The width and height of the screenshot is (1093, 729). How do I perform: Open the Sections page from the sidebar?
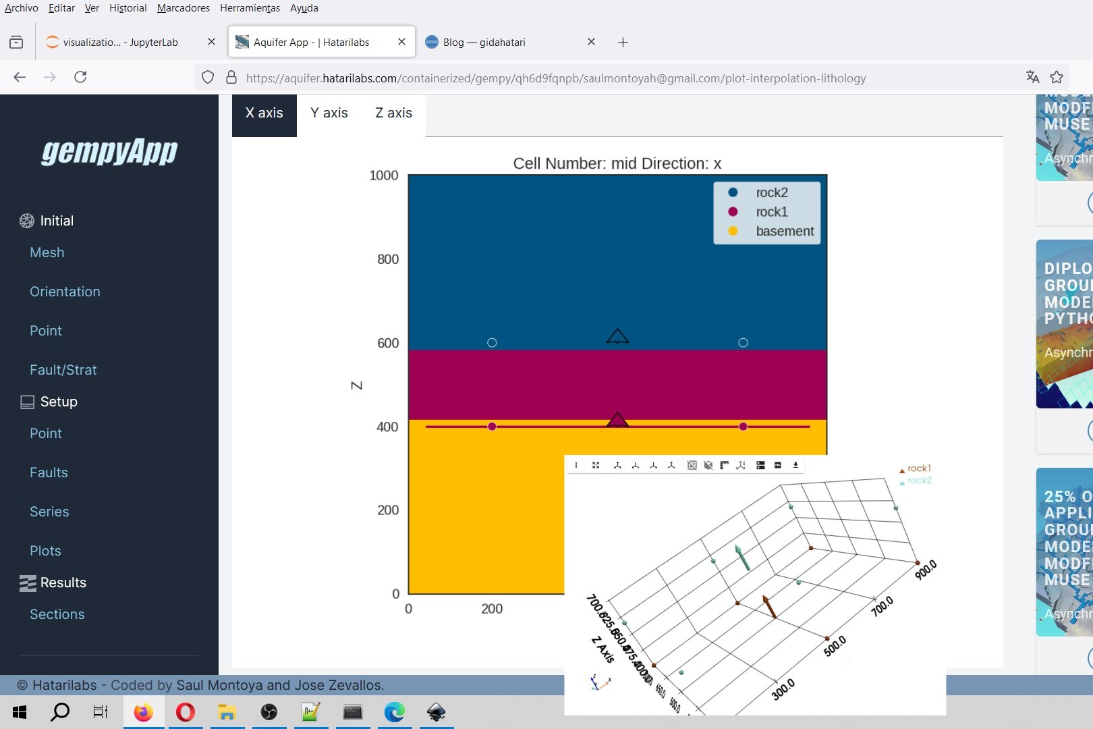(x=57, y=614)
